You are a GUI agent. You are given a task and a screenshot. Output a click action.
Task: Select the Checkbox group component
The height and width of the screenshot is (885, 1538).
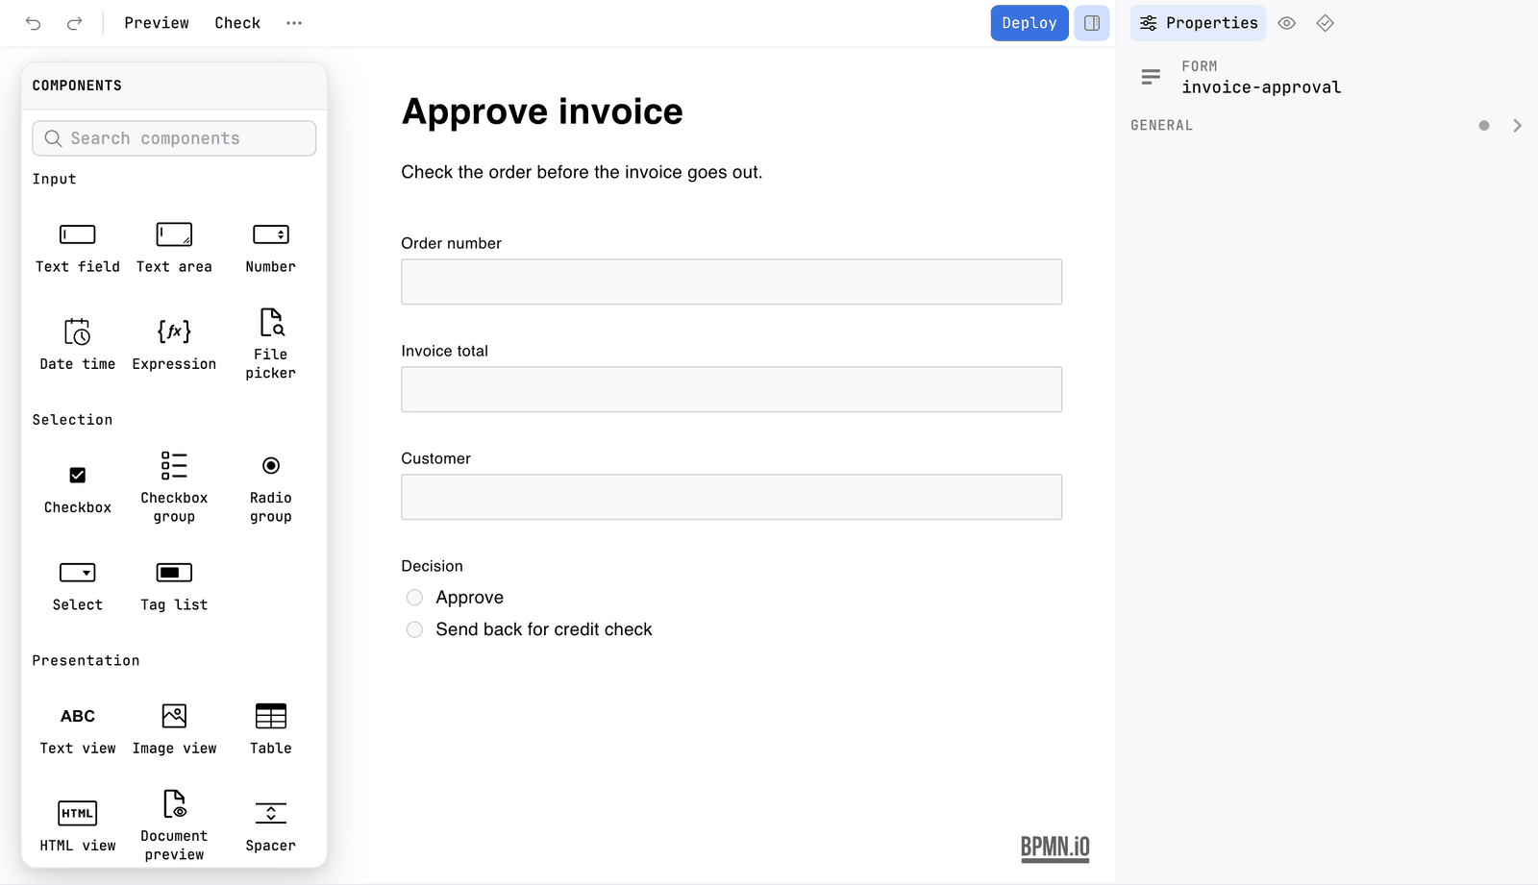coord(174,488)
